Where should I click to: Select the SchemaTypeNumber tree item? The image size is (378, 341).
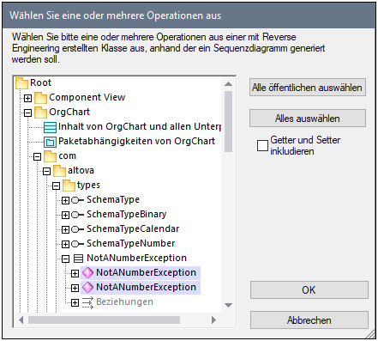[130, 243]
